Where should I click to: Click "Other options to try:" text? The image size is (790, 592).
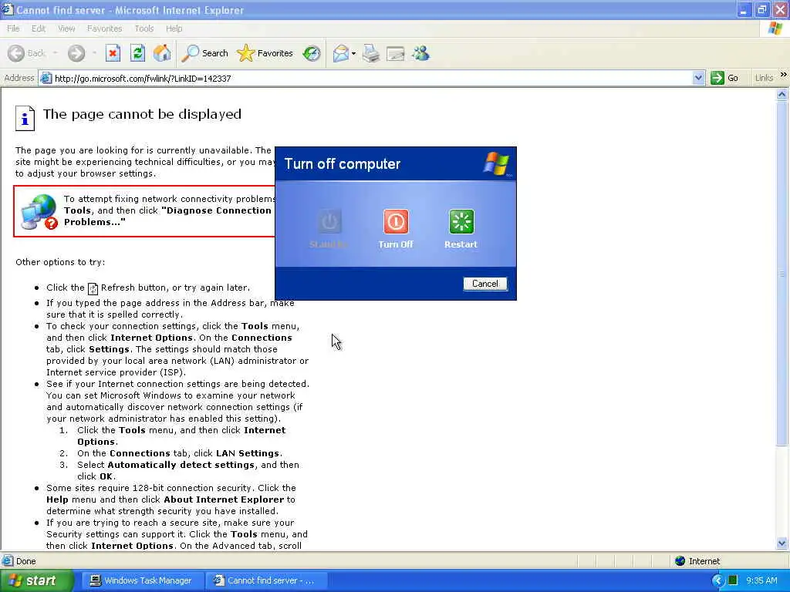point(60,262)
